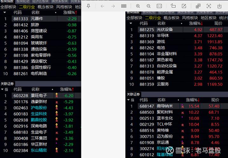The height and width of the screenshot is (158, 228).
Task: Click left sector 代码 column header
Action: tap(17, 13)
